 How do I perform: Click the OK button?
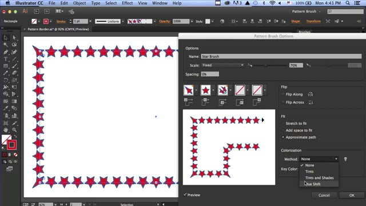pyautogui.click(x=352, y=195)
